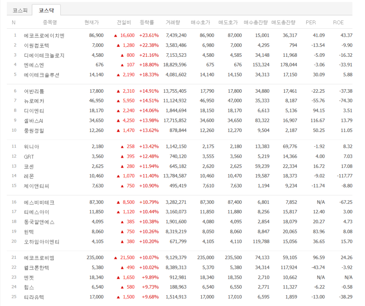Select the 18,829,596 volume cell
Image resolution: width=365 pixels, height=306 pixels.
pos(175,65)
